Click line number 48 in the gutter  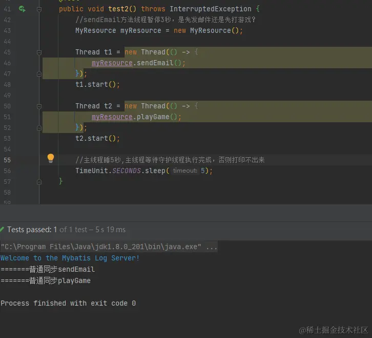(x=7, y=85)
